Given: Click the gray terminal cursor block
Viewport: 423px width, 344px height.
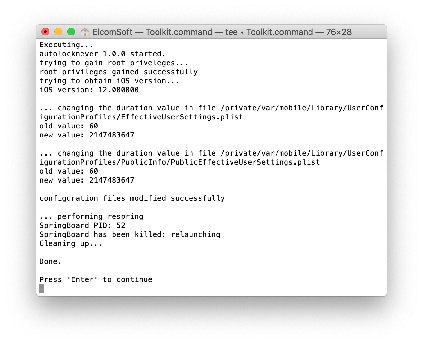Looking at the screenshot, I should pos(42,288).
